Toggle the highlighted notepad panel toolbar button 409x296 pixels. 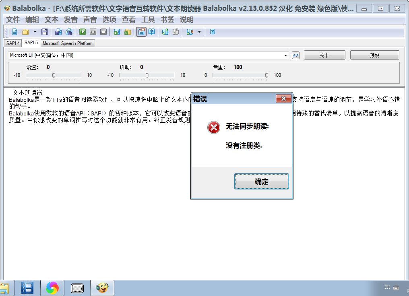coord(141,32)
